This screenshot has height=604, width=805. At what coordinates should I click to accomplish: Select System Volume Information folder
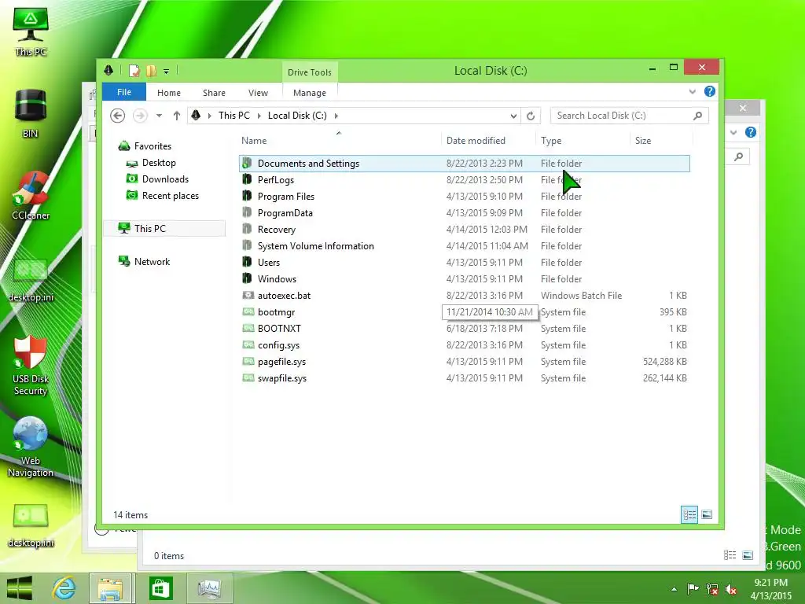point(464,245)
